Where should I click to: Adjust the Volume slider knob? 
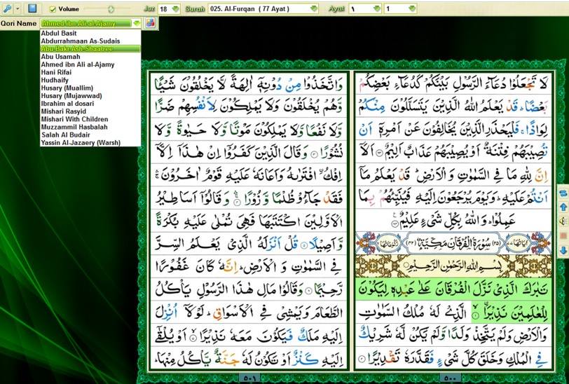coord(111,9)
